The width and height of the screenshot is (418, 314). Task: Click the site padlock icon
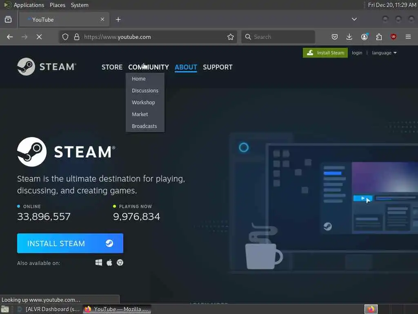click(x=77, y=37)
